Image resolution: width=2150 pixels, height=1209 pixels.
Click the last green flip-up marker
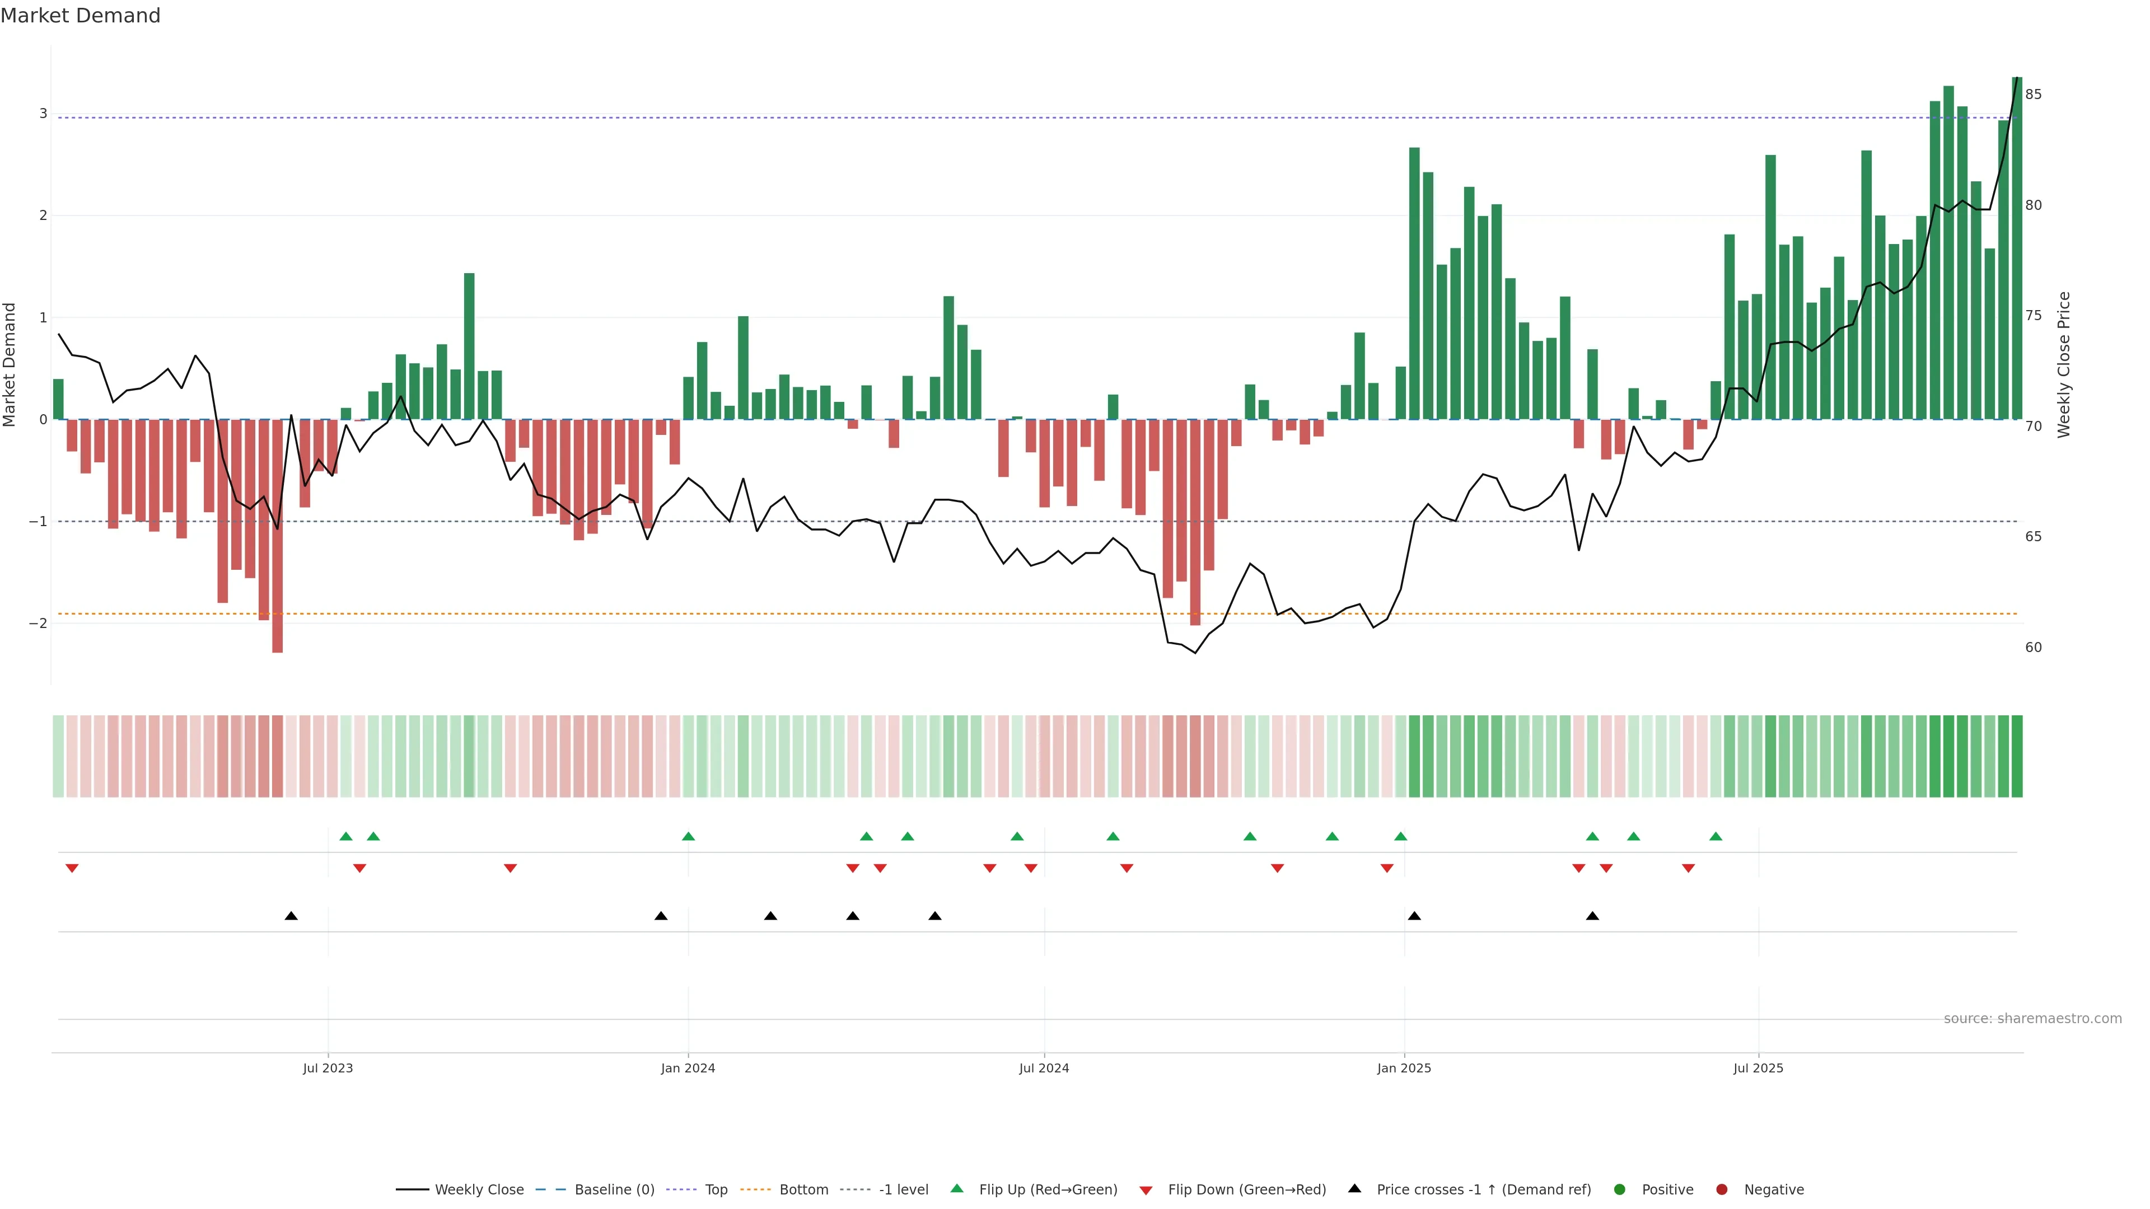click(1716, 836)
